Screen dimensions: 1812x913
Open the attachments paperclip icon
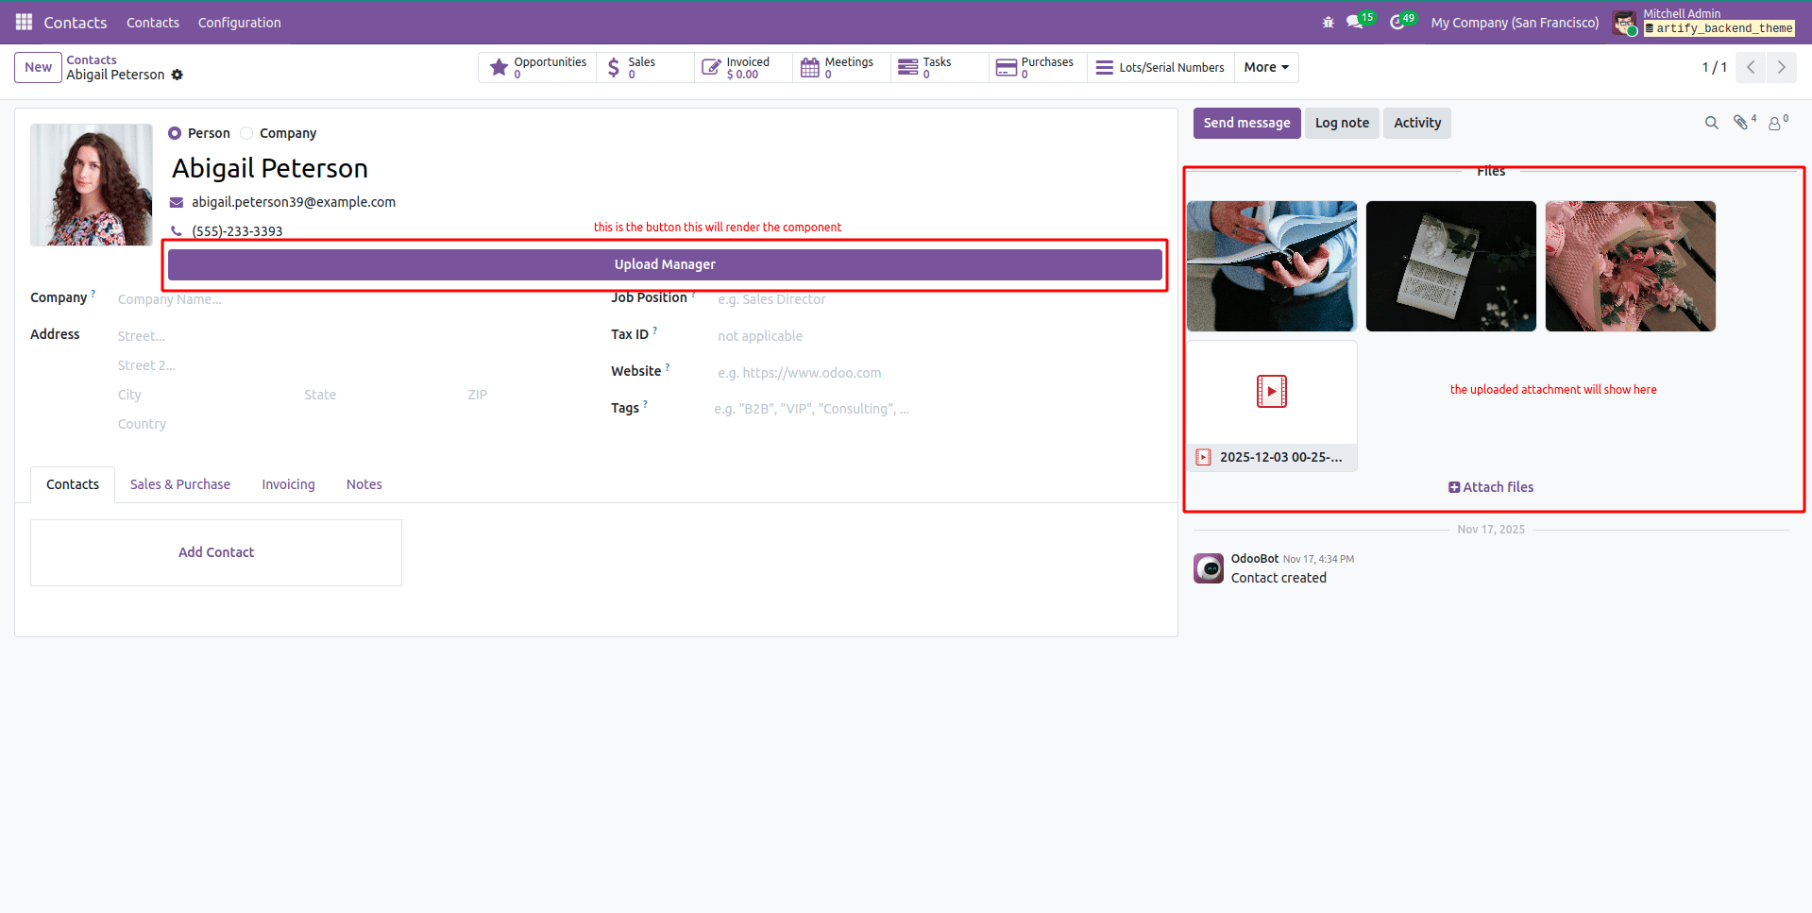pos(1741,123)
